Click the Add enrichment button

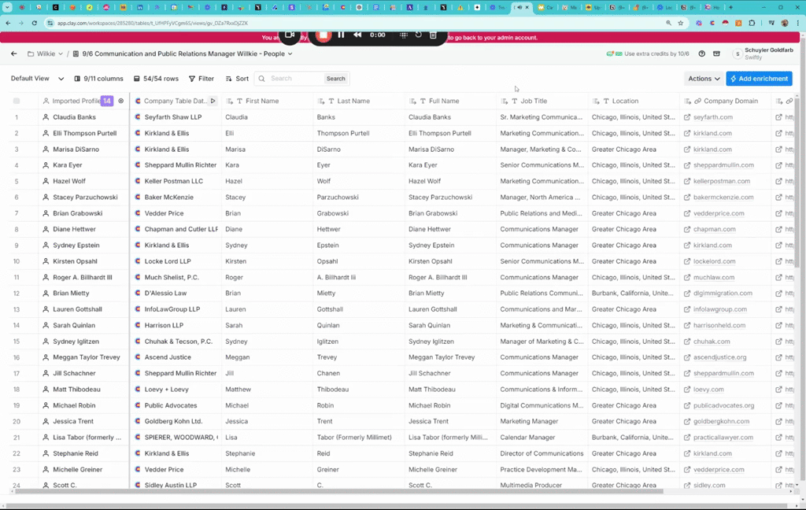point(759,79)
